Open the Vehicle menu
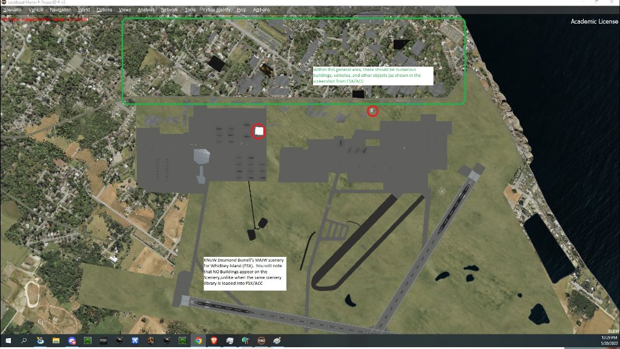 tap(36, 10)
